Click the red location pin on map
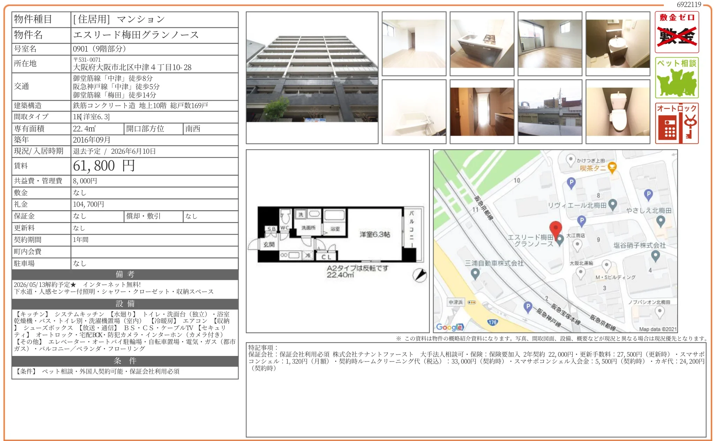The height and width of the screenshot is (441, 717). tap(555, 229)
